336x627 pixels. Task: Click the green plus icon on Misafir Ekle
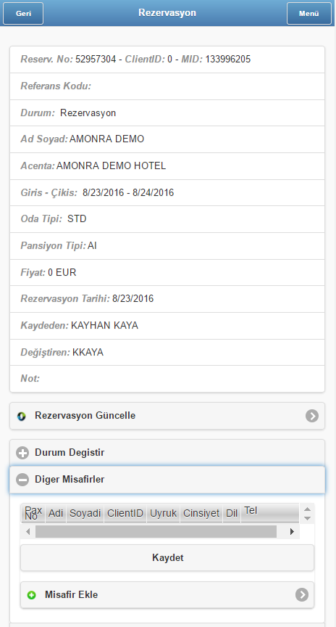pos(31,595)
